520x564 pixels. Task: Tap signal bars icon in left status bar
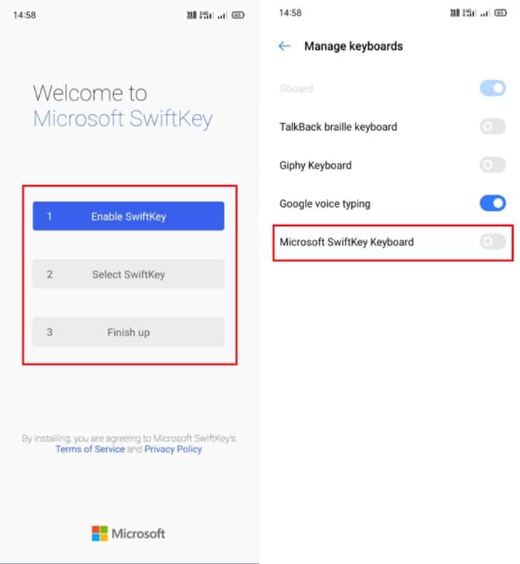[x=222, y=16]
